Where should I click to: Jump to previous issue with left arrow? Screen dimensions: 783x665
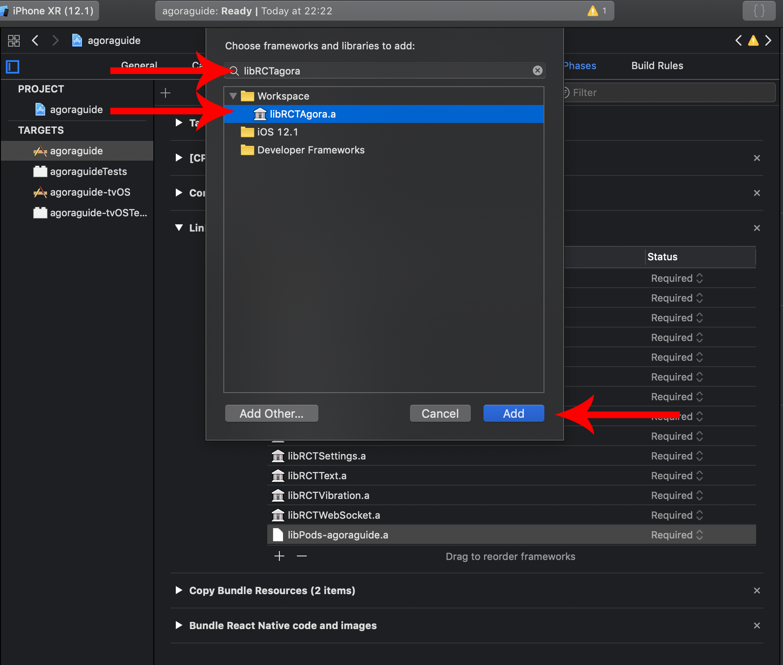pyautogui.click(x=739, y=40)
